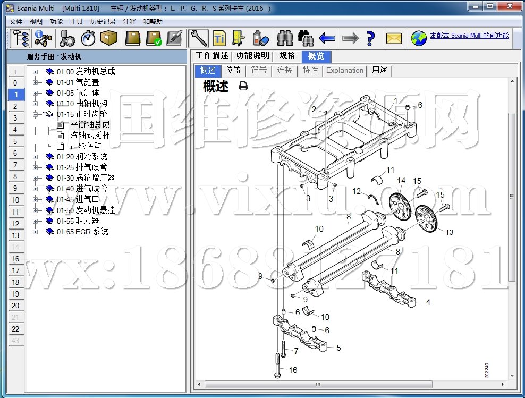525x398 pixels.
Task: Print using the printer icon beside 概述
Action: pos(243,86)
